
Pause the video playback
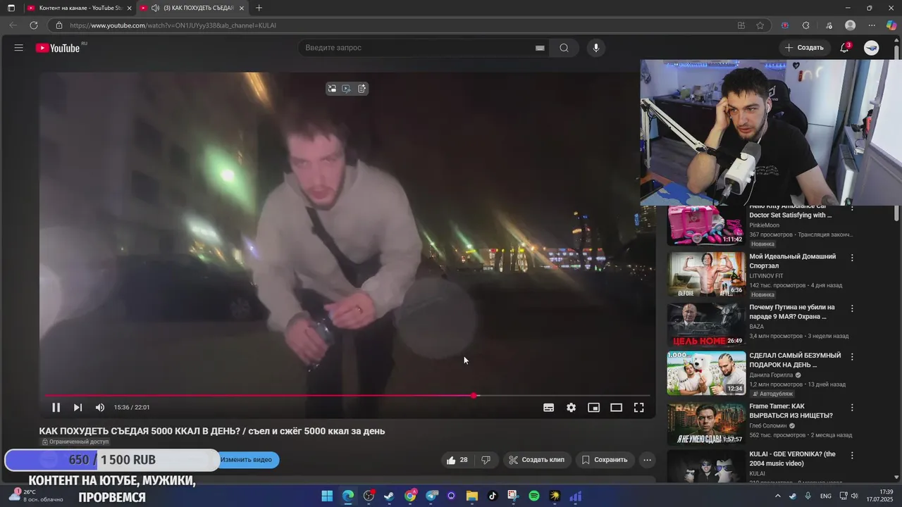[x=56, y=407]
